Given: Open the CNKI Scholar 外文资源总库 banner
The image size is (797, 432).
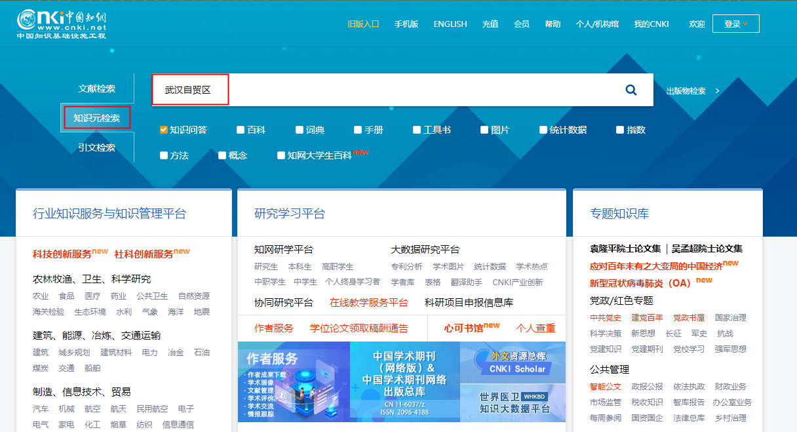Looking at the screenshot, I should point(513,362).
